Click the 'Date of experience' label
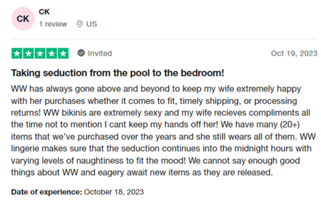Viewport: 321px width, 202px height. 46,192
